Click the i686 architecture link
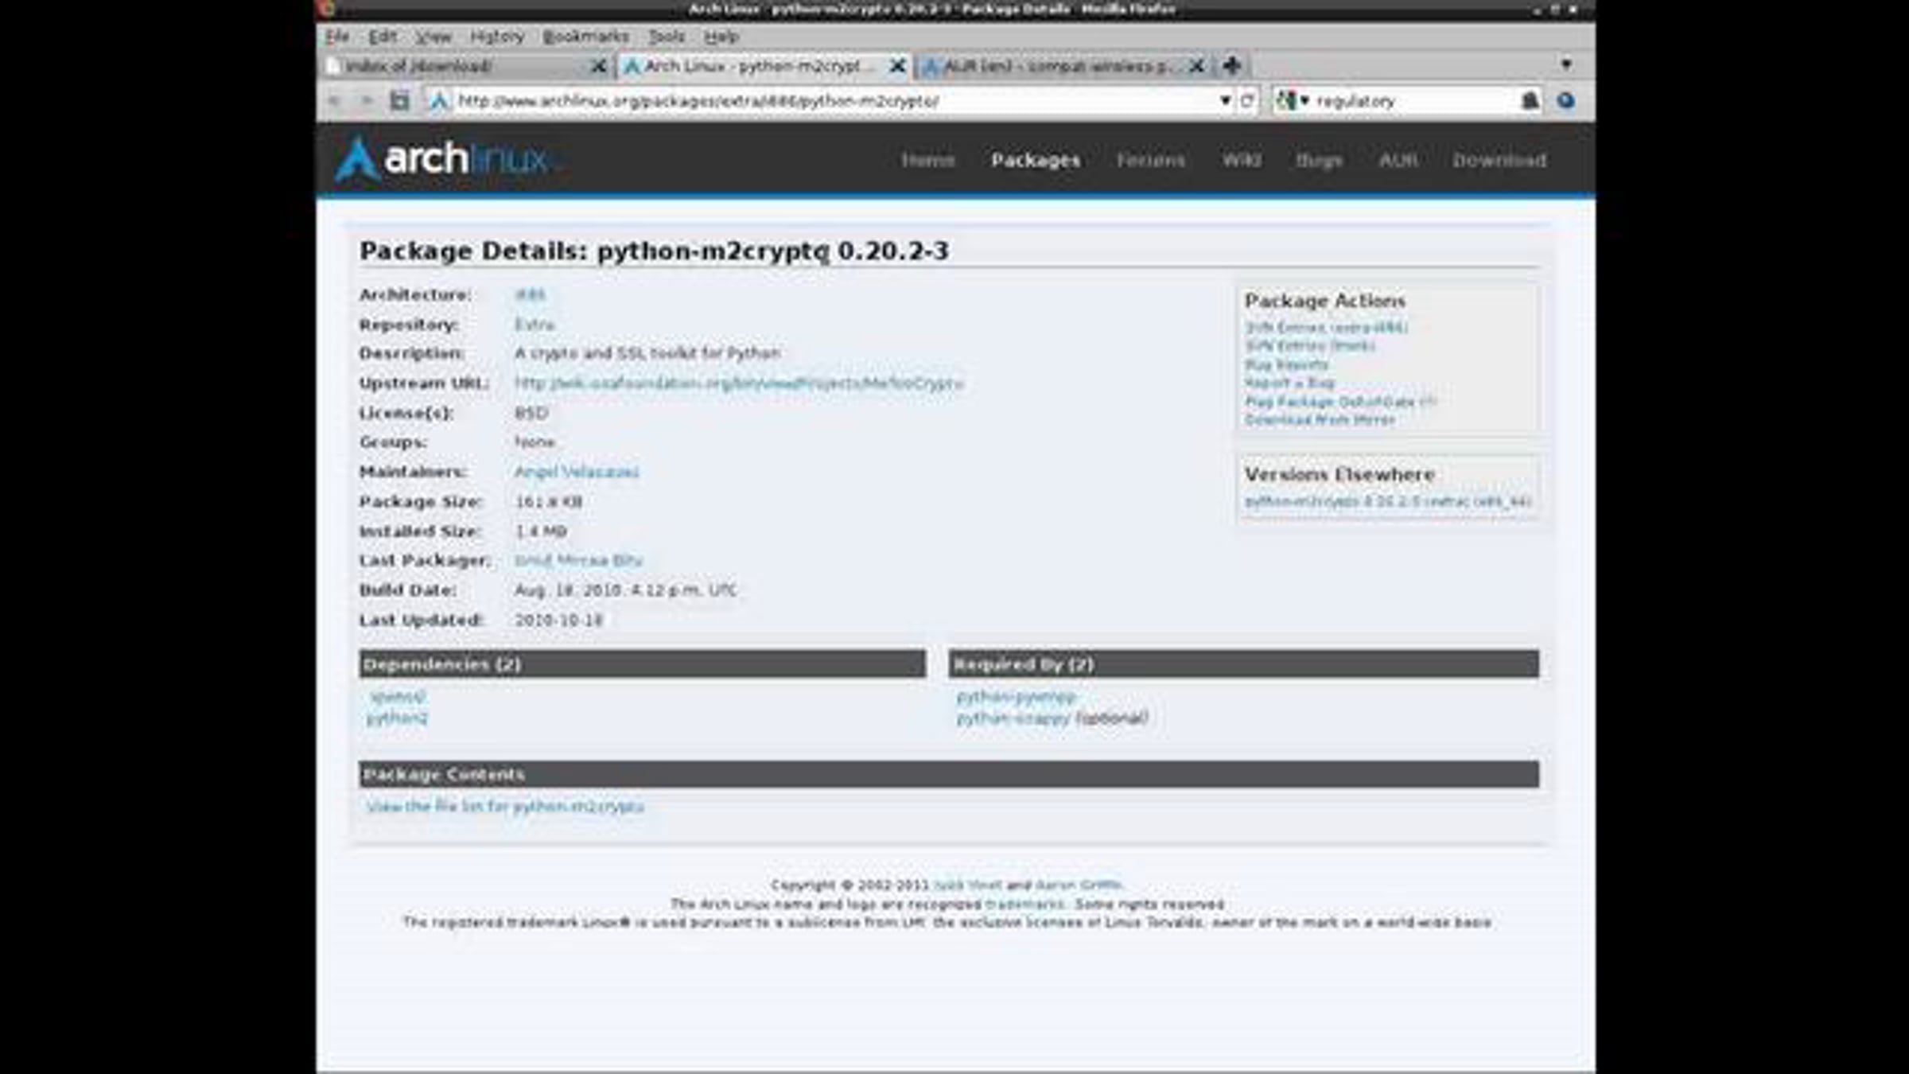The image size is (1909, 1074). (x=530, y=295)
